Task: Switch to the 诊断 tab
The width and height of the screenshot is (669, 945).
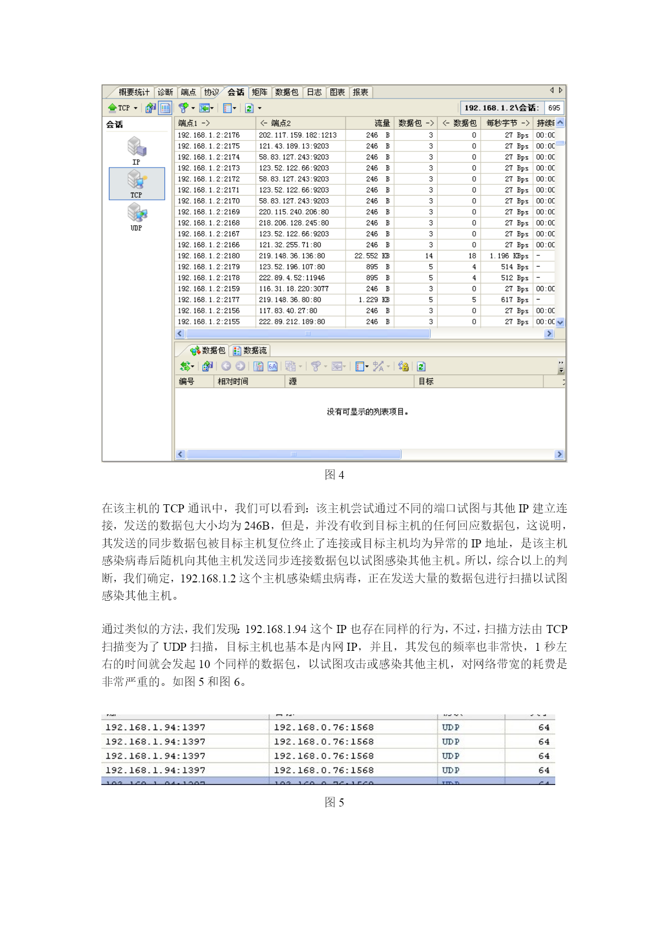Action: 165,92
